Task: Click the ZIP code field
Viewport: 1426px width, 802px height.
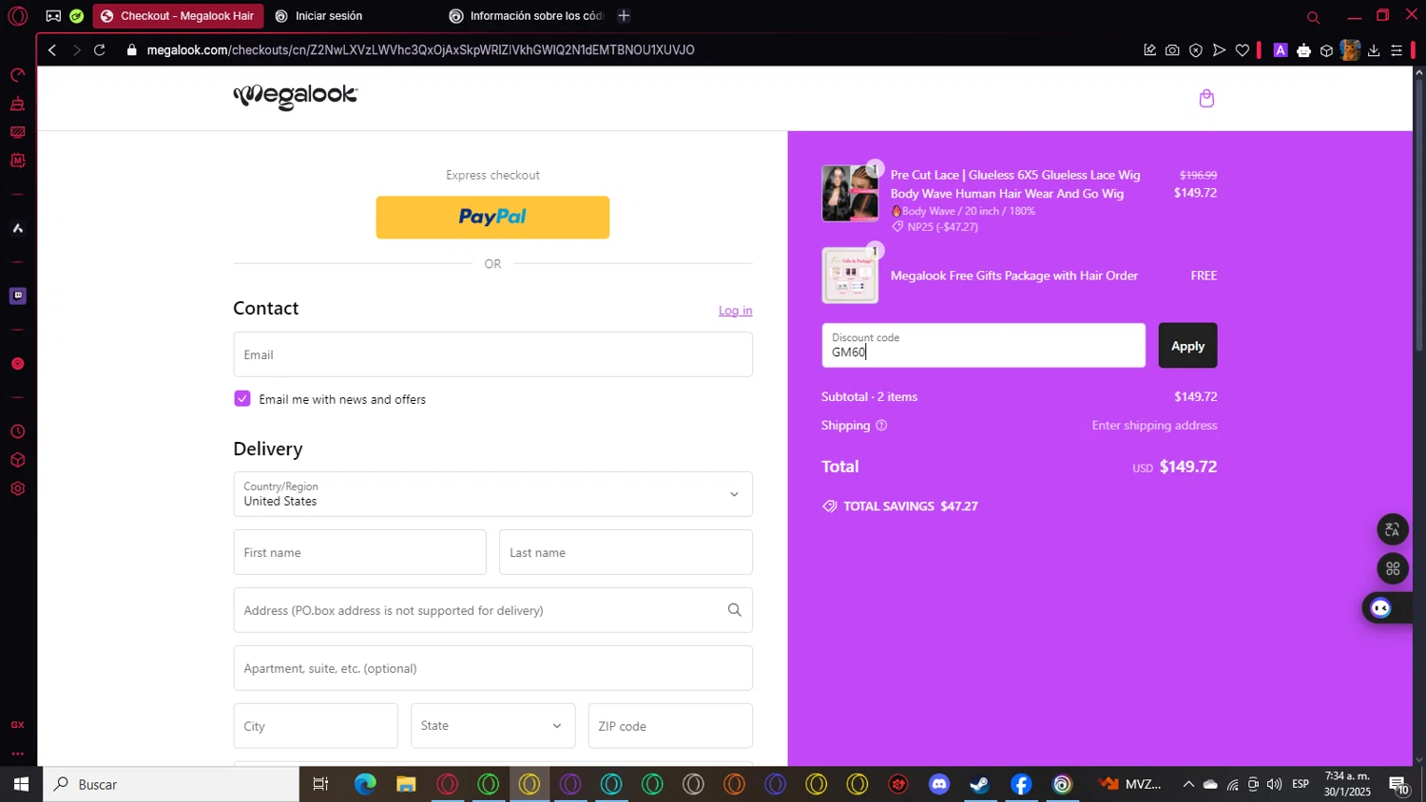Action: (x=670, y=726)
